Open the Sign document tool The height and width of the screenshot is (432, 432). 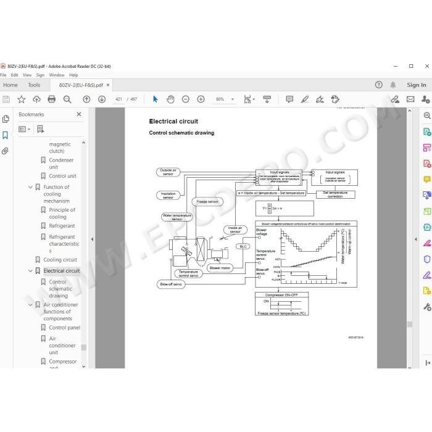[x=320, y=99]
